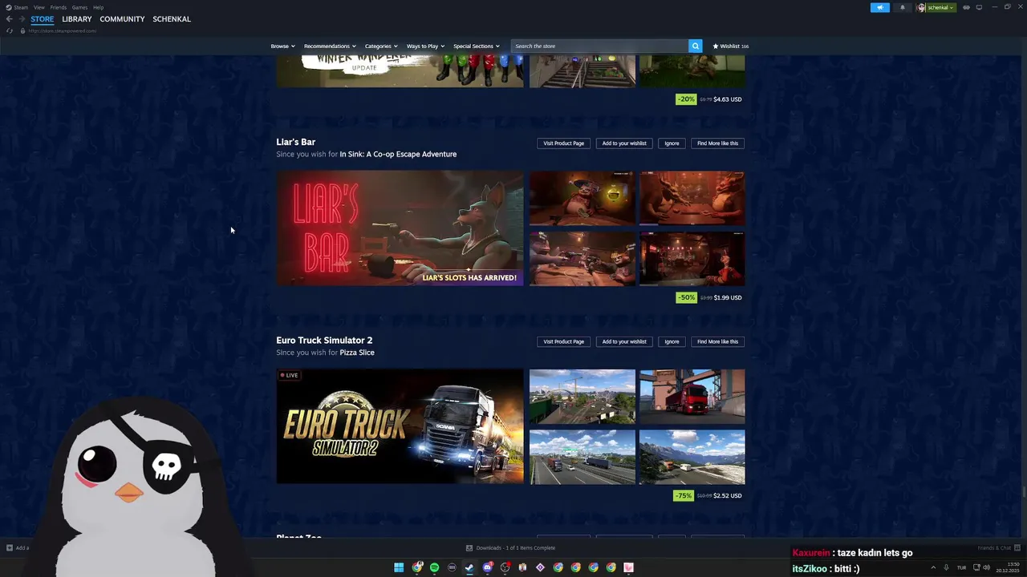The height and width of the screenshot is (577, 1027).
Task: Open the Downloads status icon
Action: (469, 548)
